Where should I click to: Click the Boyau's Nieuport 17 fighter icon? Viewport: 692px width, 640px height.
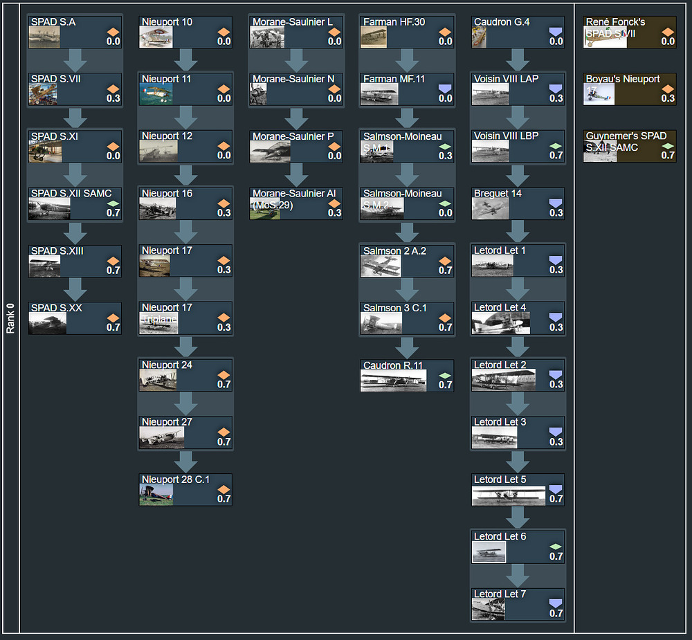click(x=668, y=89)
